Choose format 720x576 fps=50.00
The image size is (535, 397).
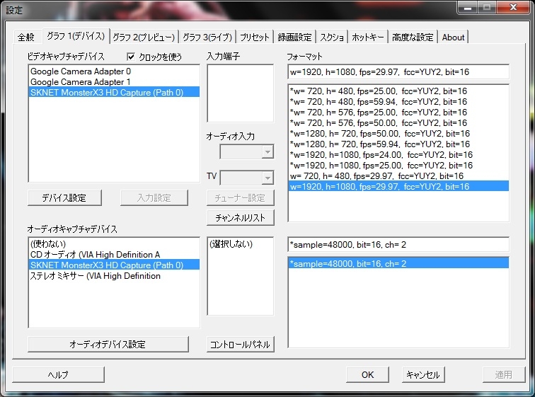pos(398,123)
